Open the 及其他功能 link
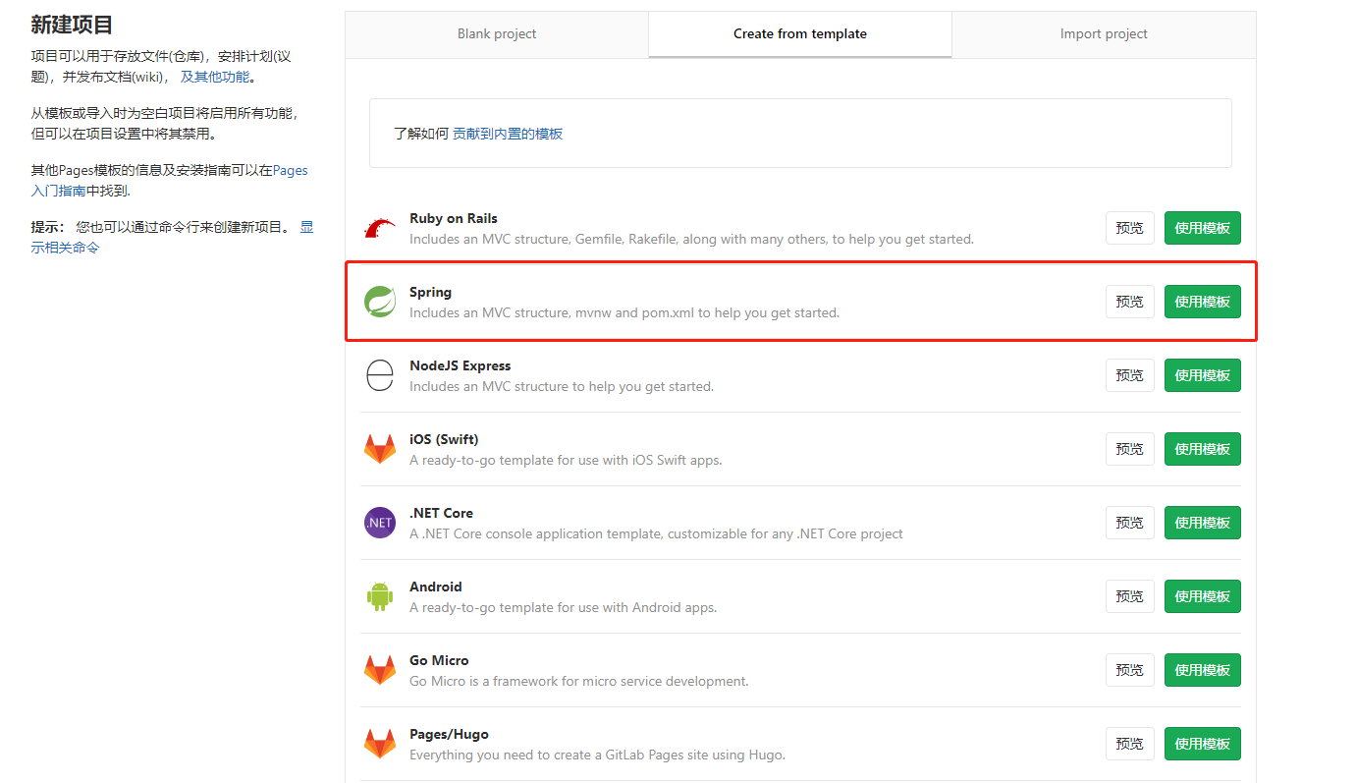The width and height of the screenshot is (1356, 783). 215,77
